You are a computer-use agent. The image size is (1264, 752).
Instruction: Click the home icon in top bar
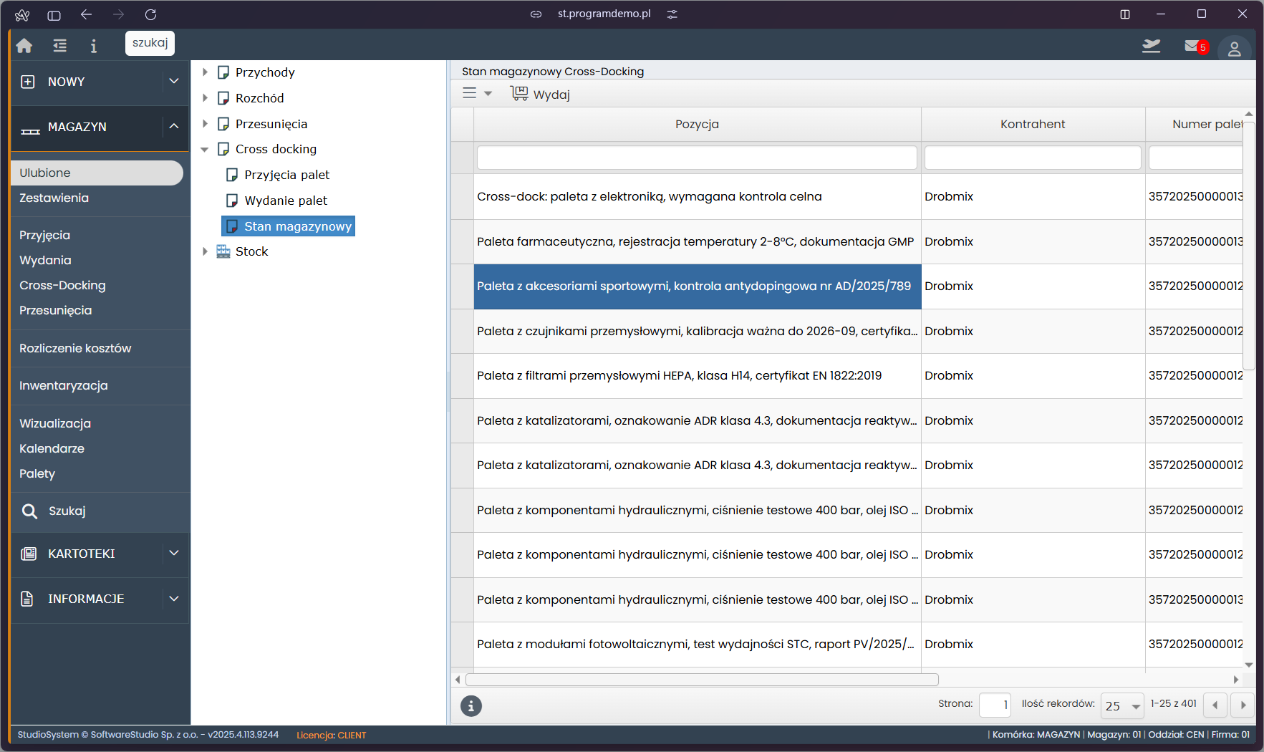pos(24,46)
